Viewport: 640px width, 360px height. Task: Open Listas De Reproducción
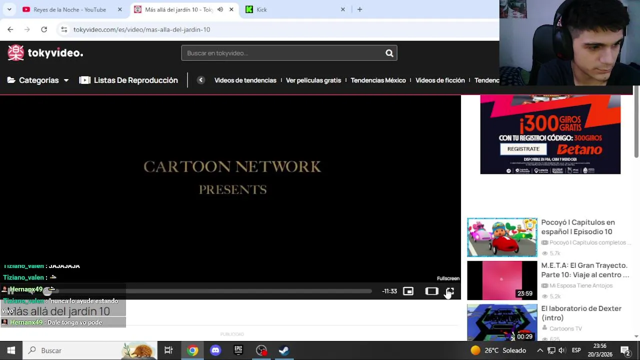pyautogui.click(x=128, y=80)
